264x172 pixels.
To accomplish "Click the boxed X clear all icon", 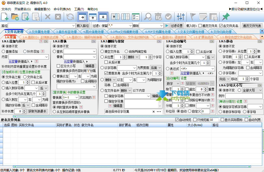I will point(58,17).
